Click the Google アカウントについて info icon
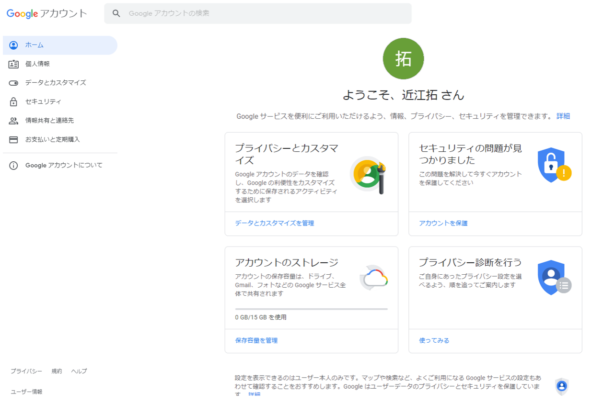591x404 pixels. [13, 166]
